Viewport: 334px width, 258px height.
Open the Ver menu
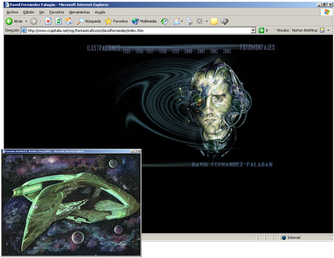(41, 12)
